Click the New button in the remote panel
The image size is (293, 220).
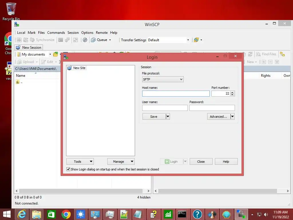point(252,62)
